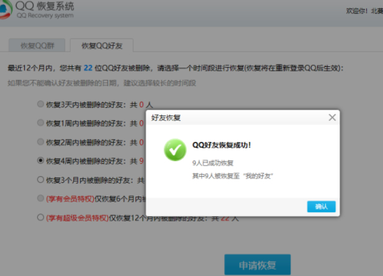The image size is (383, 276).
Task: Click the 确认 button in the dialog
Action: click(x=321, y=207)
